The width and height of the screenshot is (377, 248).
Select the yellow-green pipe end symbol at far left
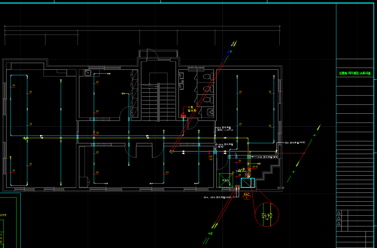pyautogui.click(x=25, y=138)
